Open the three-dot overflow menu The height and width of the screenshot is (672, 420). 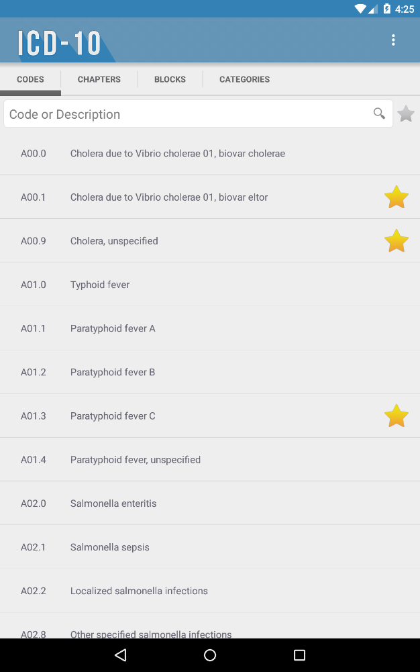[x=393, y=40]
